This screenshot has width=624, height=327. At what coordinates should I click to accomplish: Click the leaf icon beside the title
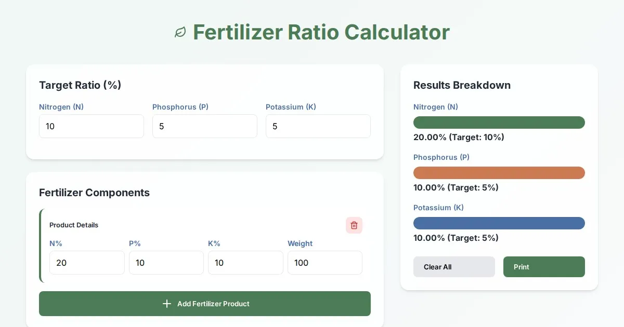point(180,32)
